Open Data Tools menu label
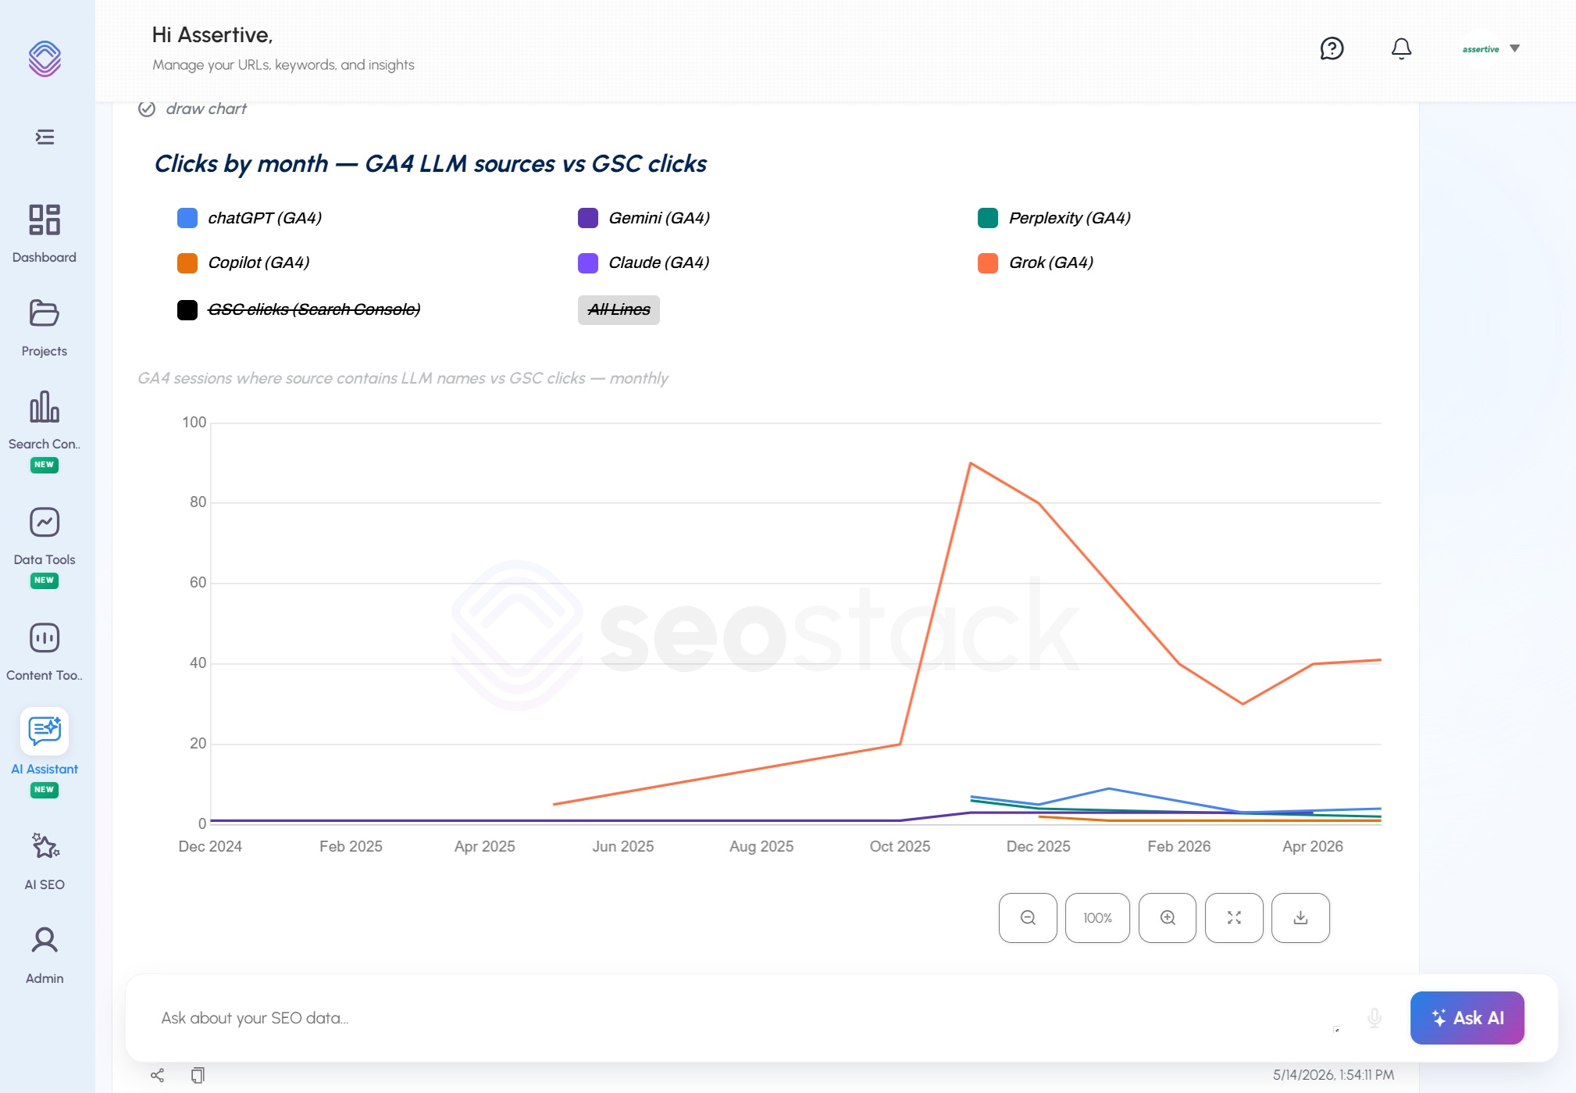 (x=45, y=559)
